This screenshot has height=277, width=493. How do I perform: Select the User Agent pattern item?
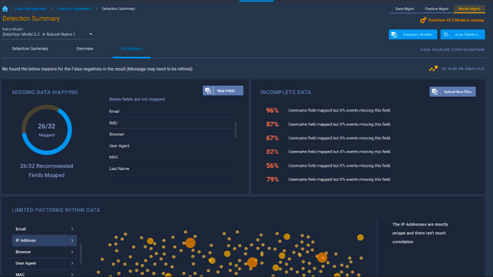[44, 263]
